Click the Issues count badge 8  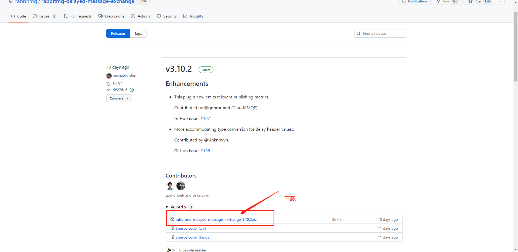point(54,16)
